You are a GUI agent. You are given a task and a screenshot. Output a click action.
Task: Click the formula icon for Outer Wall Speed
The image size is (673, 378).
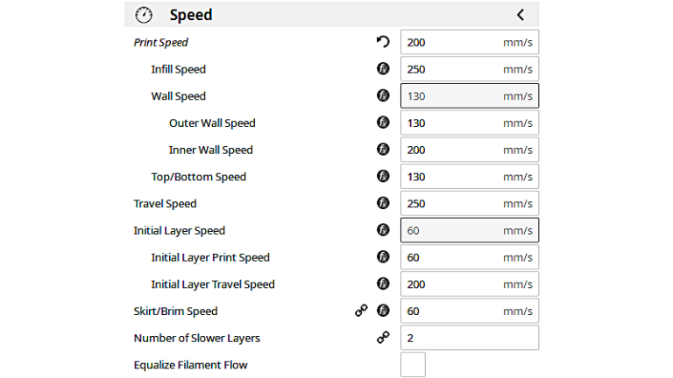point(382,123)
